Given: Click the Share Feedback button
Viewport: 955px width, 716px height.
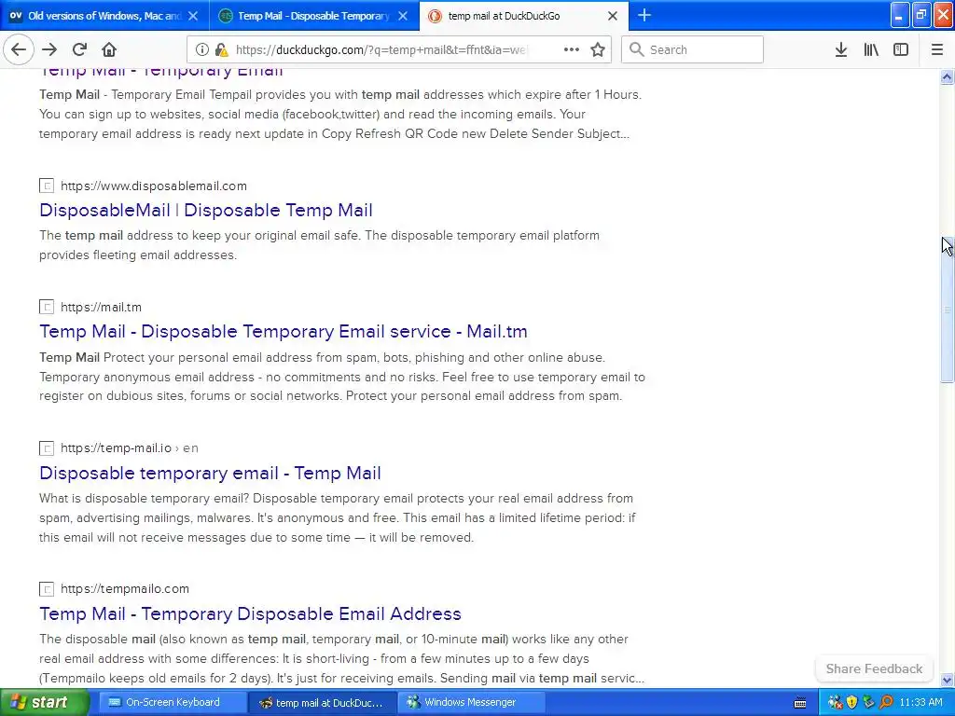Looking at the screenshot, I should (x=874, y=668).
